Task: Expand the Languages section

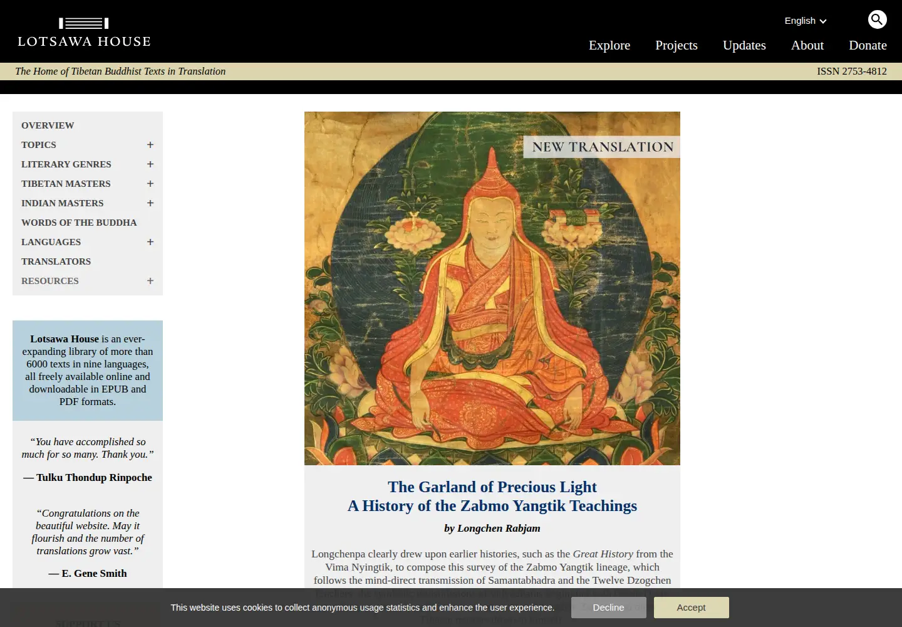Action: click(x=150, y=242)
